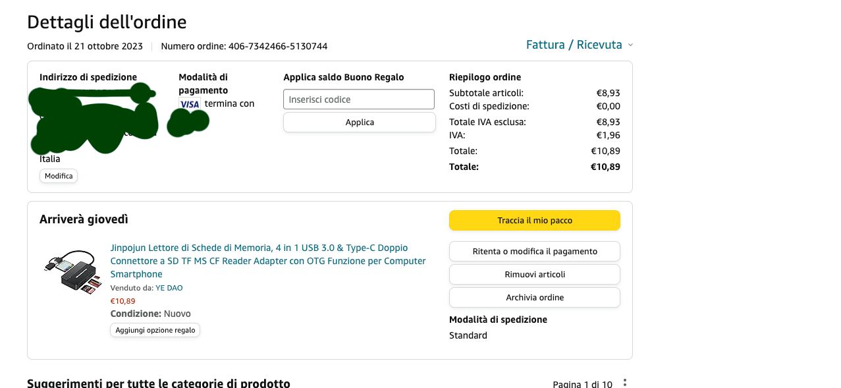Open the three-dot menu beside Pagina 1 di 10
Screen dimensions: 841x388
pyautogui.click(x=625, y=383)
